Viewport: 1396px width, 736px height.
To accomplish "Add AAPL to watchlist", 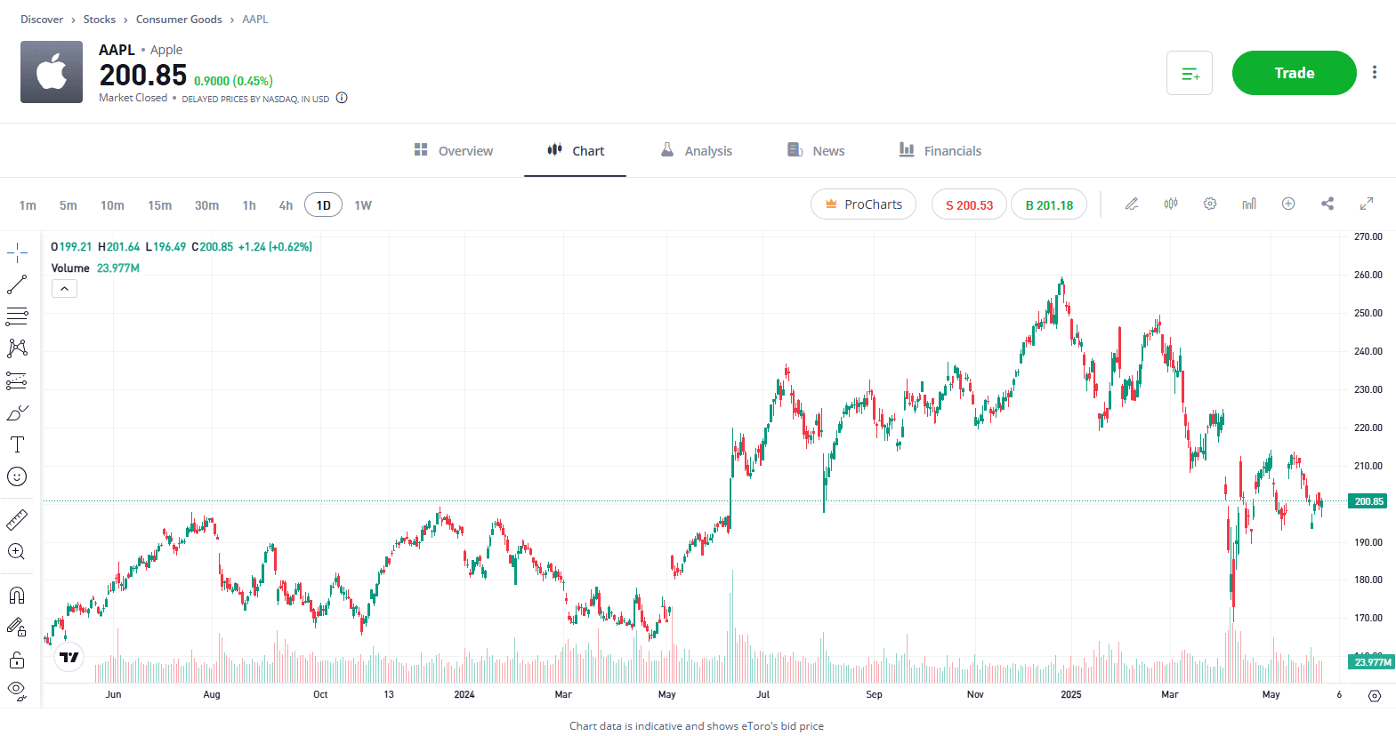I will (1190, 73).
